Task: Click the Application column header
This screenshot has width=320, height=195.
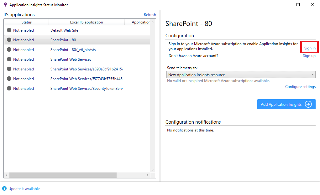Action: tap(141, 22)
